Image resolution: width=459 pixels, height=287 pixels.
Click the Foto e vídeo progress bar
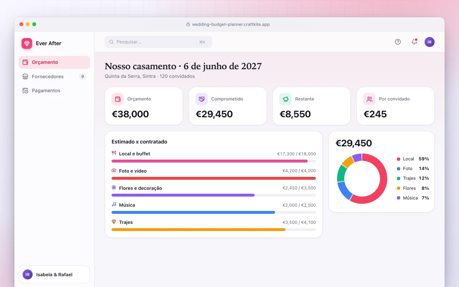(214, 178)
